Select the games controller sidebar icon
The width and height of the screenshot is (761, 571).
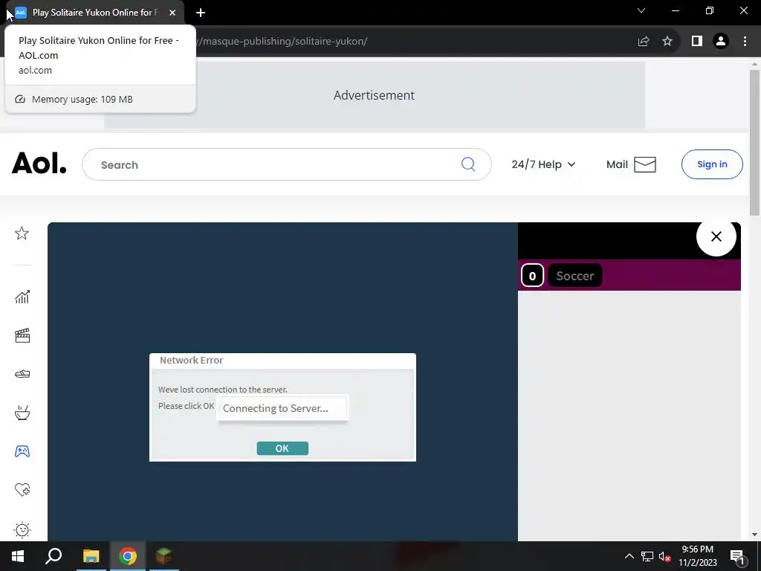22,451
